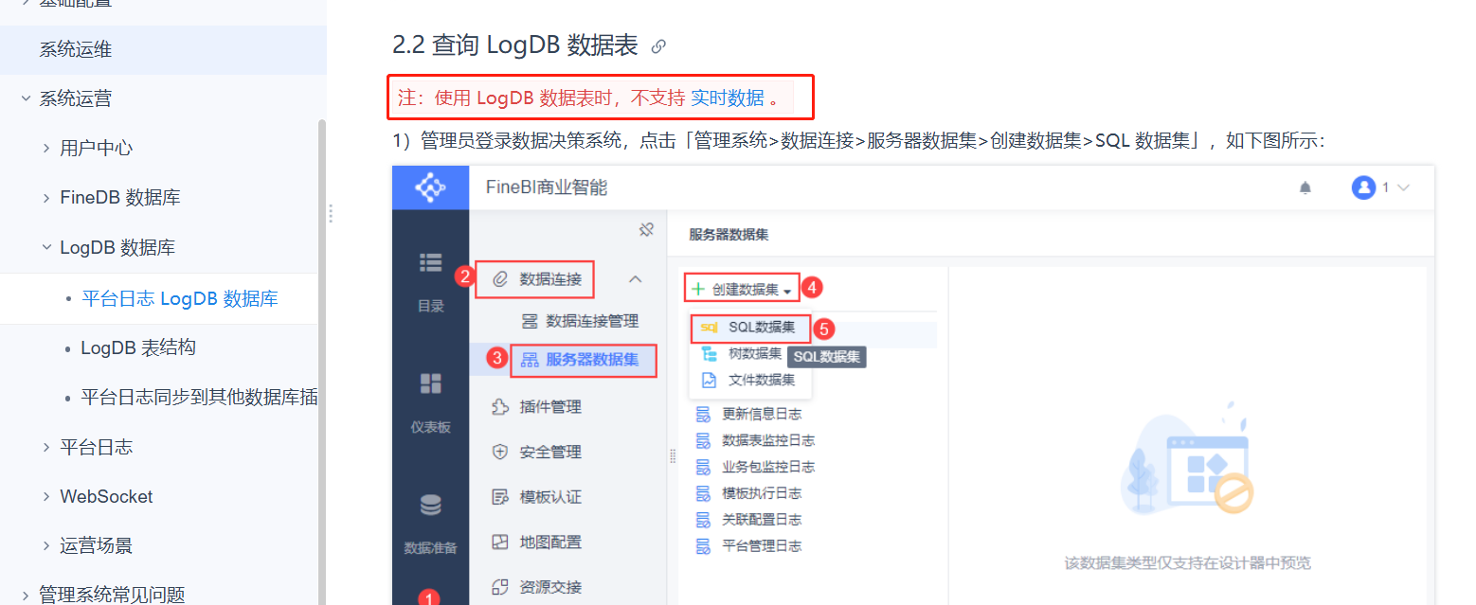Click the heading 2.2 查询 LogDB 数据表
Screen dimensions: 1476x605
tap(515, 45)
